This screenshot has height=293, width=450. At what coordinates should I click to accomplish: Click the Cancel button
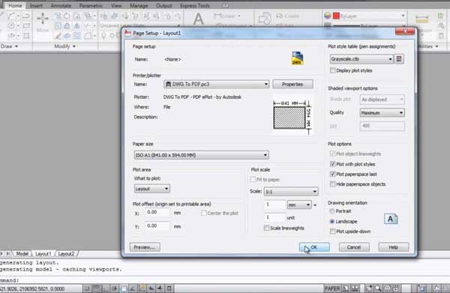point(354,247)
